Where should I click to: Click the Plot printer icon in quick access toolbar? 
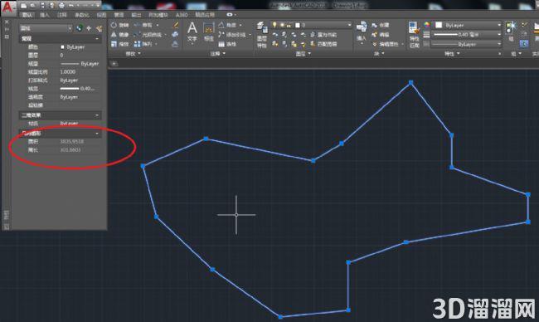click(61, 5)
